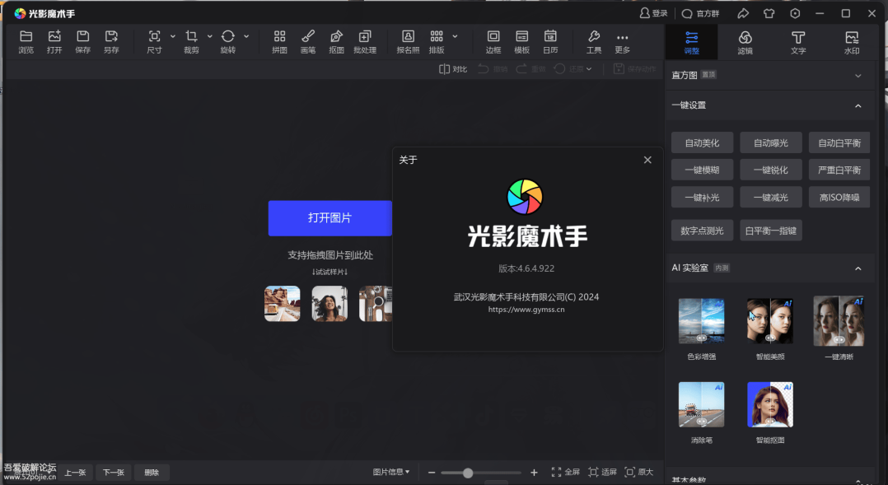Collapse the AI 实验室 section
888x485 pixels.
pyautogui.click(x=858, y=268)
